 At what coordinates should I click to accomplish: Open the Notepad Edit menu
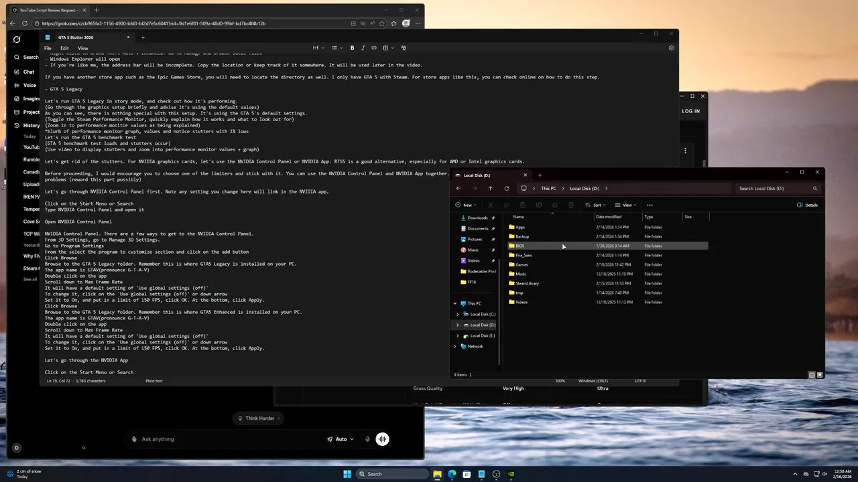point(64,48)
